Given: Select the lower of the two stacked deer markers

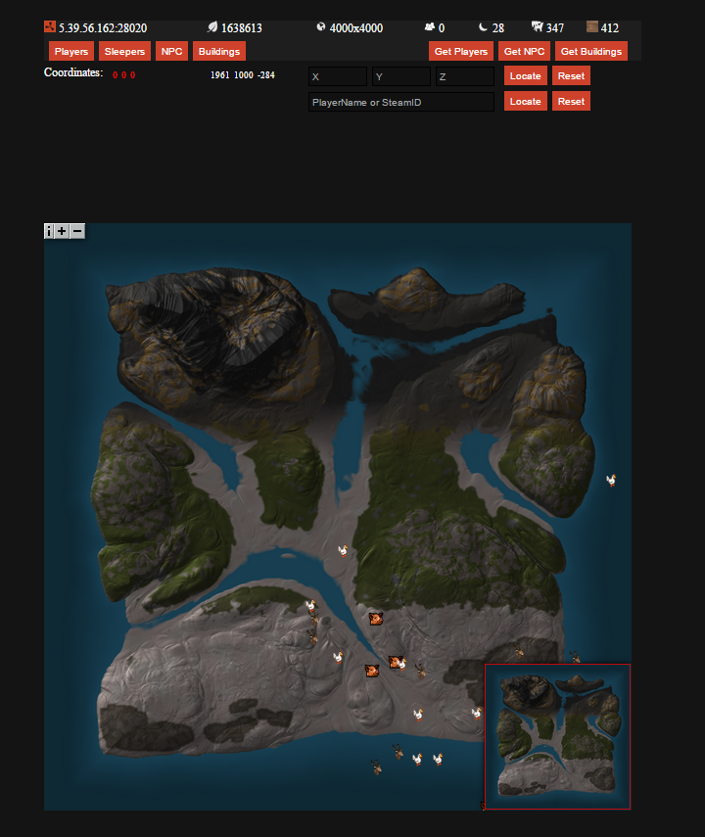Looking at the screenshot, I should pyautogui.click(x=312, y=637).
